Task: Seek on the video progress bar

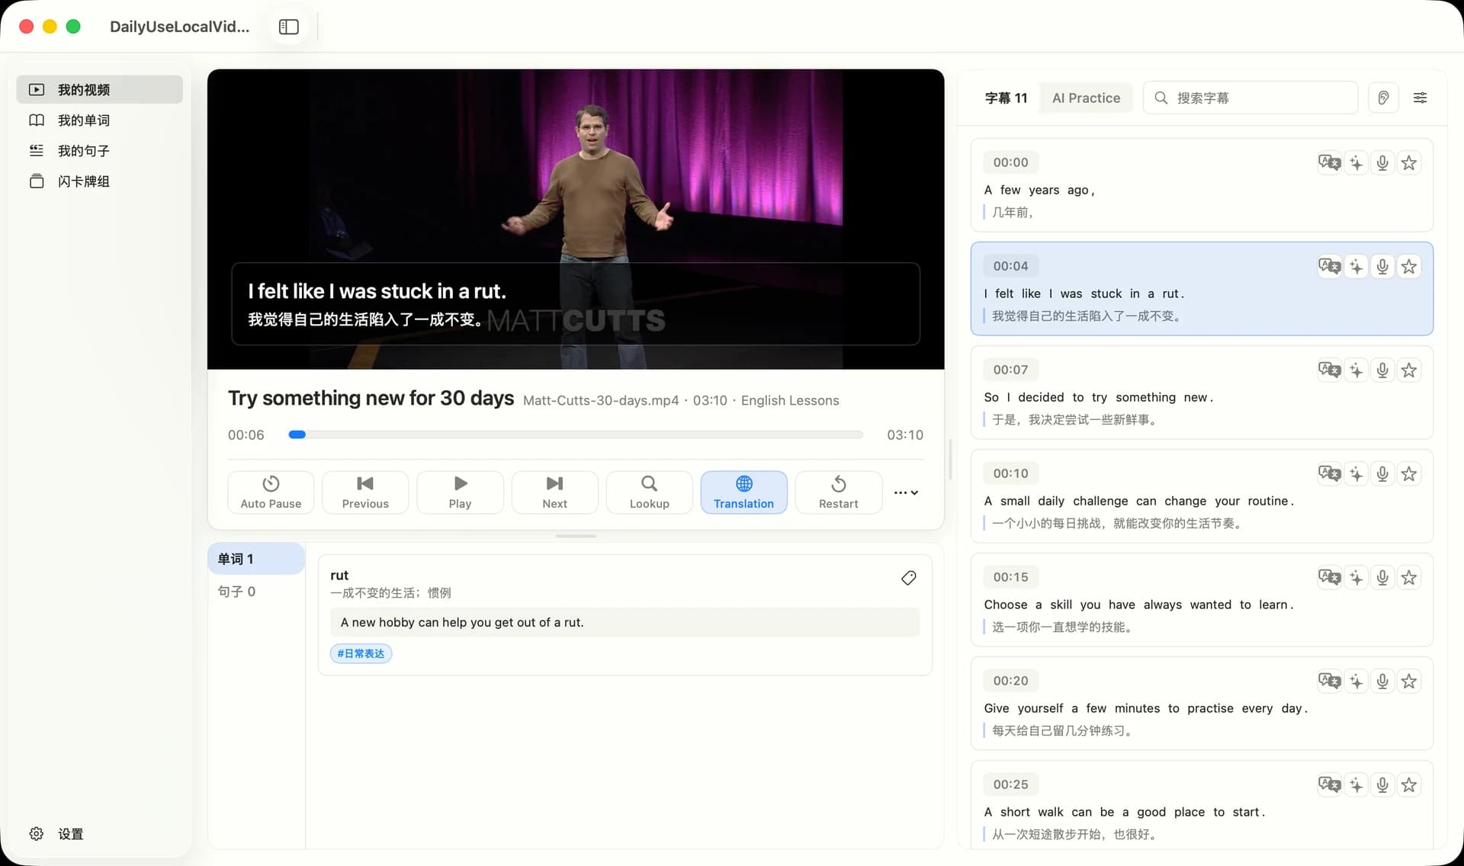Action: (576, 435)
